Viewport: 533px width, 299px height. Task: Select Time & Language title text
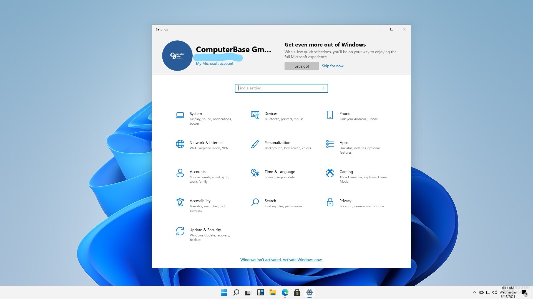[x=280, y=172]
